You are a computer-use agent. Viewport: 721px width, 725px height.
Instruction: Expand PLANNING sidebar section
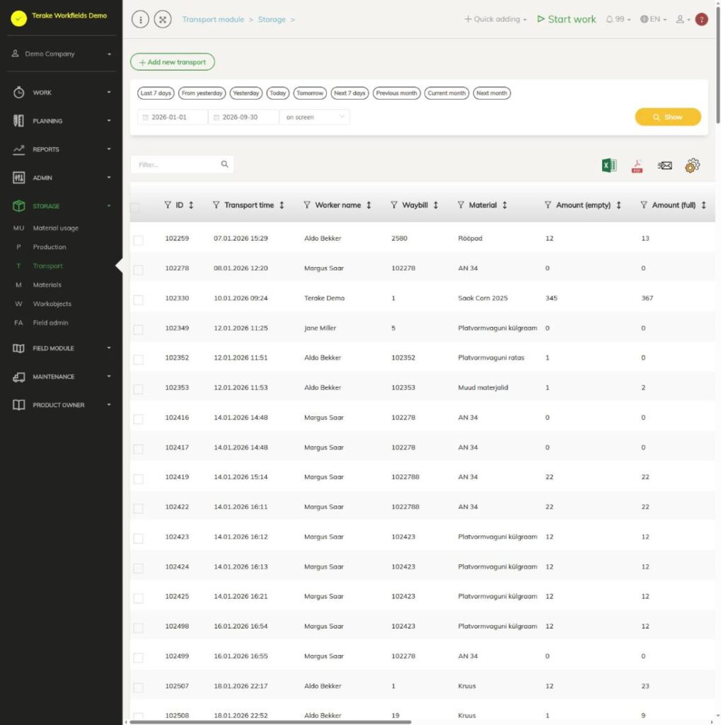pyautogui.click(x=61, y=120)
